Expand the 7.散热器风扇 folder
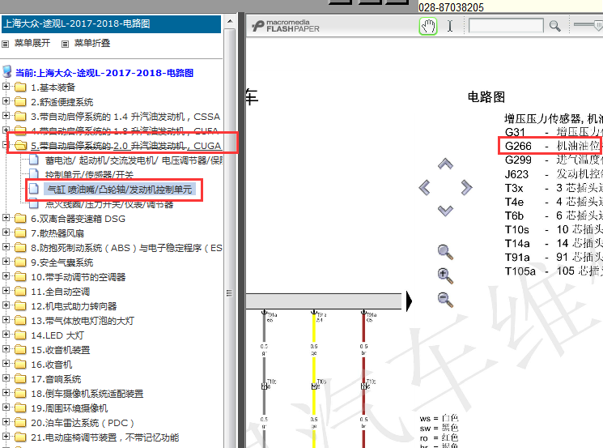The image size is (603, 448). click(6, 233)
